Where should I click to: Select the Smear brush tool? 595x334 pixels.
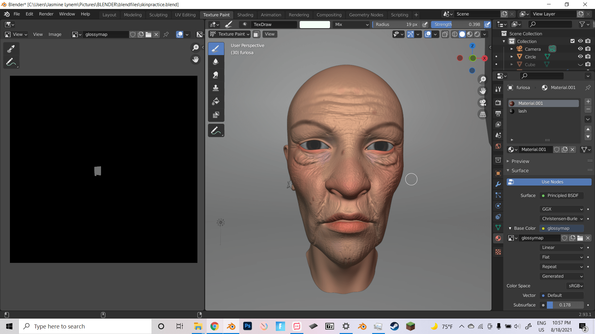pos(216,75)
